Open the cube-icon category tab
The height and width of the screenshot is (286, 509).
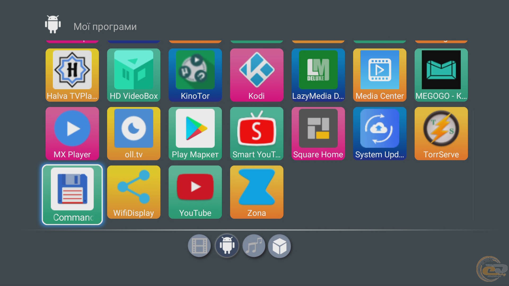click(279, 246)
